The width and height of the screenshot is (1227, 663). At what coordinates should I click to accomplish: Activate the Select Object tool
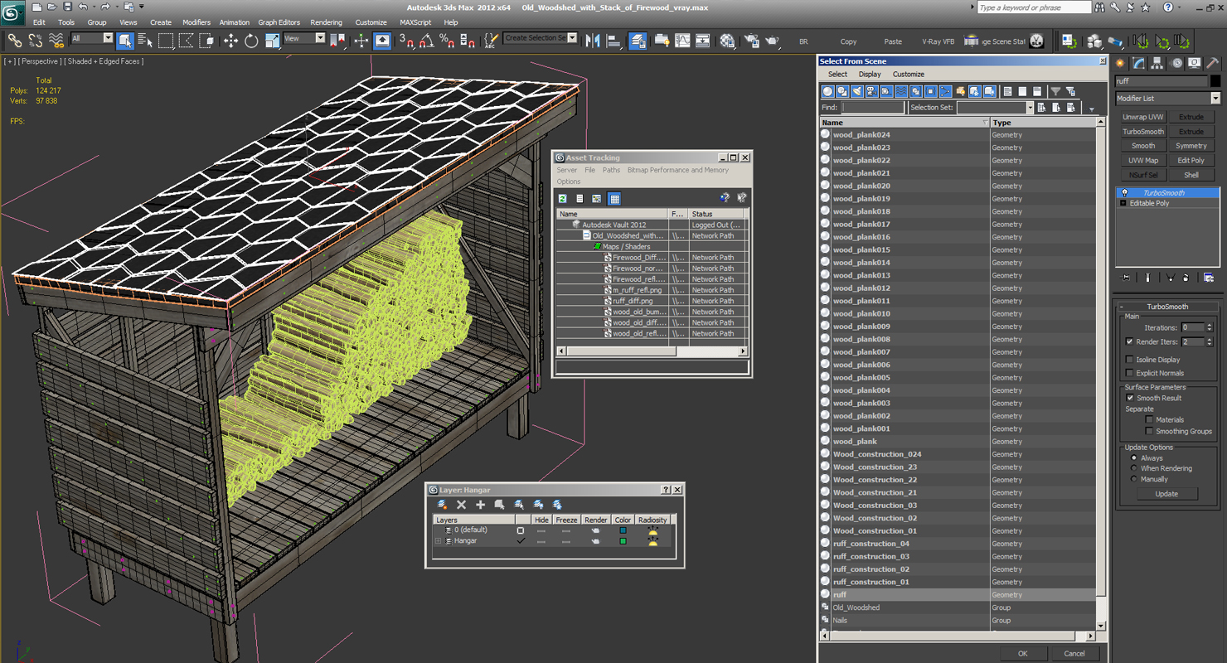tap(125, 40)
